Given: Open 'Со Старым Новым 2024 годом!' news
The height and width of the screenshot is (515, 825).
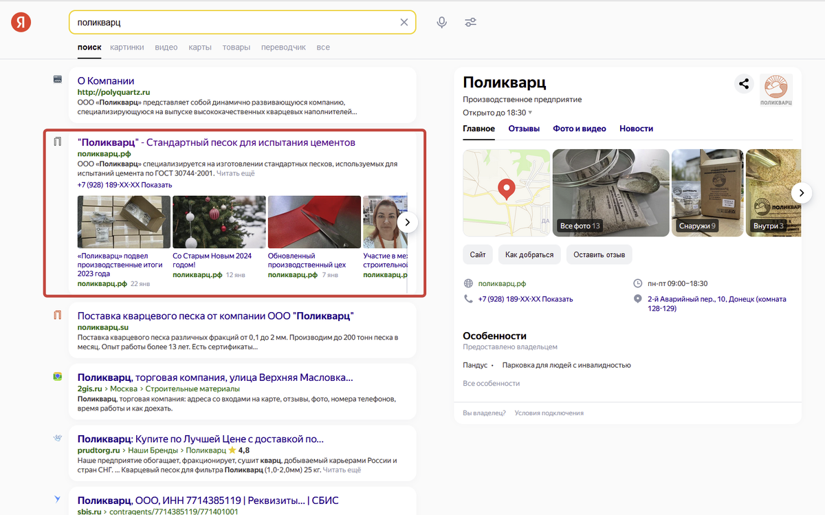Looking at the screenshot, I should pyautogui.click(x=212, y=260).
